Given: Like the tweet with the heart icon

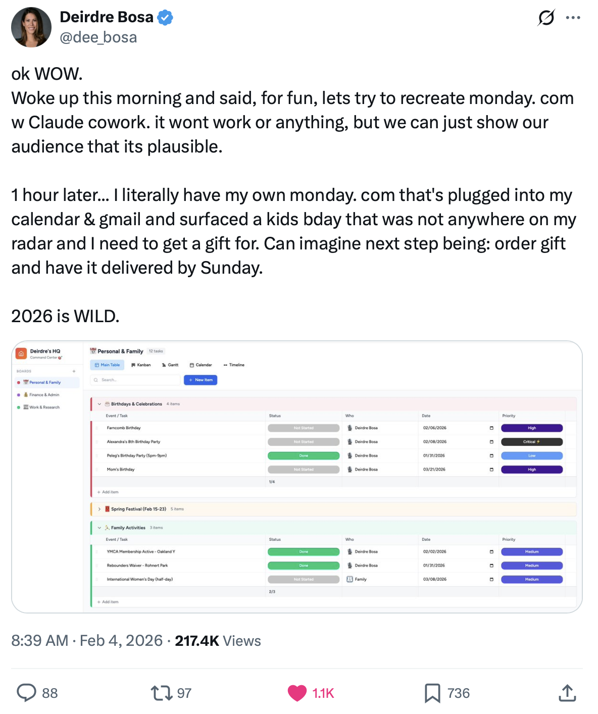Looking at the screenshot, I should (297, 693).
